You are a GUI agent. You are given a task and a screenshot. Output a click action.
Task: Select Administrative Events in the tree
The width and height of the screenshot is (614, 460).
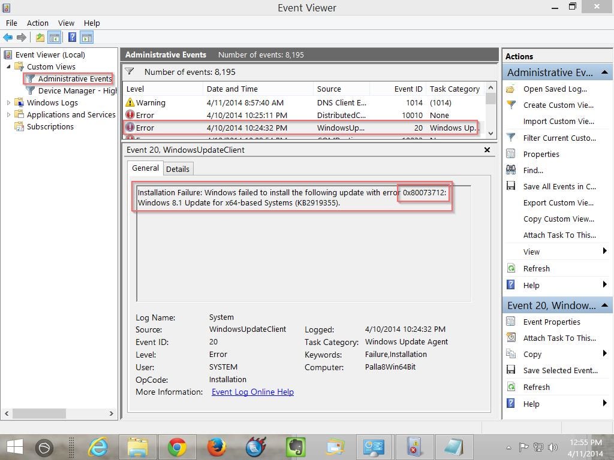[x=75, y=78]
